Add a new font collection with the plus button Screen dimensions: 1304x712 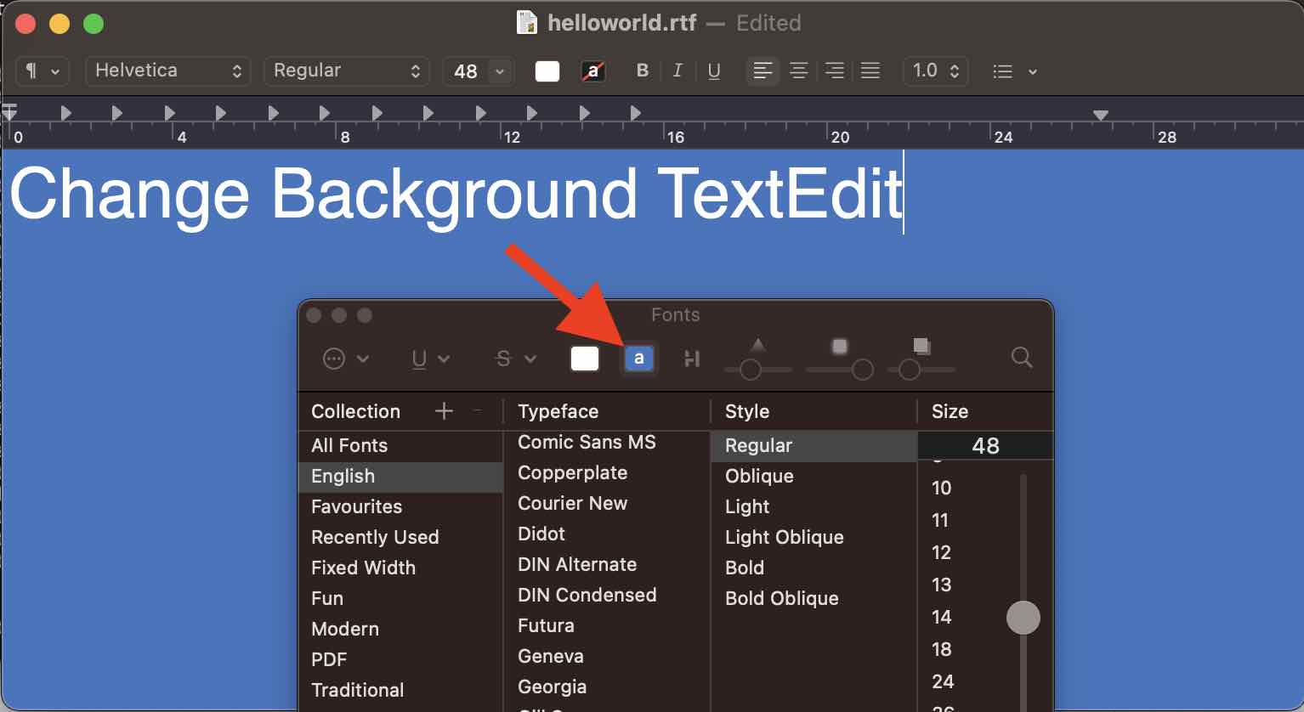pyautogui.click(x=444, y=410)
